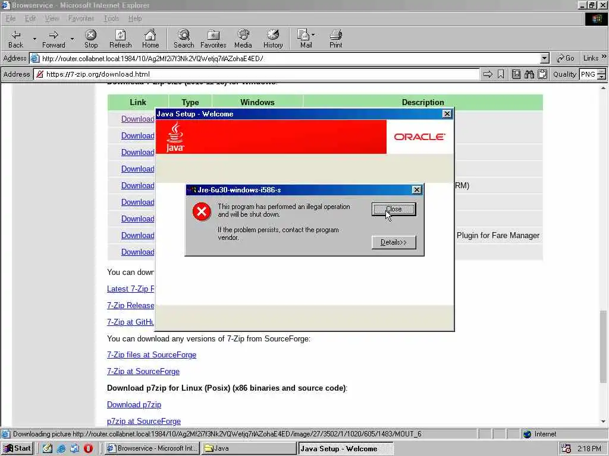
Task: Expand the Links toolbar chevron
Action: point(604,56)
